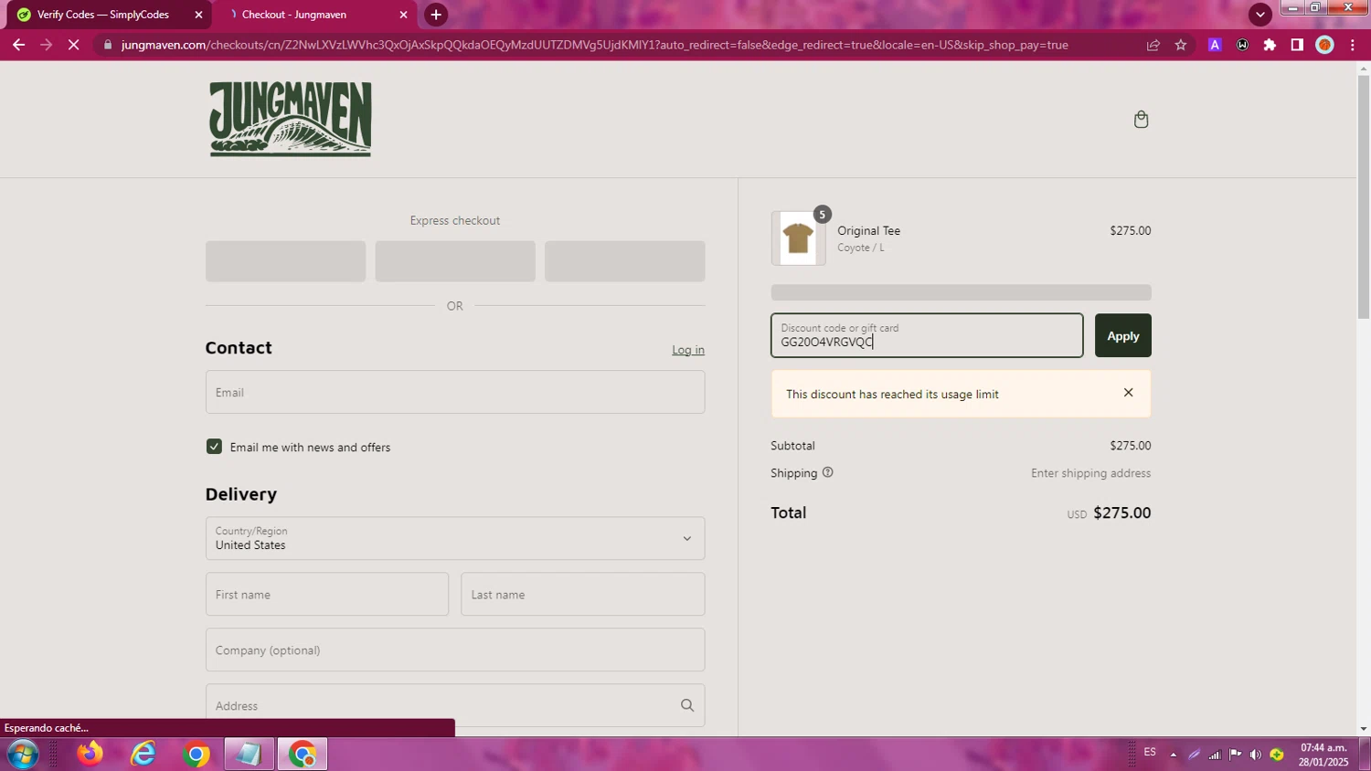Stop page loading with X button

(x=74, y=45)
